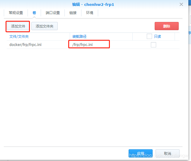Click the red 删除 button
The width and height of the screenshot is (191, 161).
[x=166, y=26]
